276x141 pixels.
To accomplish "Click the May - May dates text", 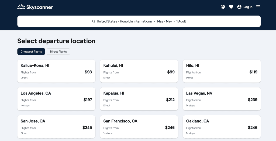I will [x=164, y=21].
